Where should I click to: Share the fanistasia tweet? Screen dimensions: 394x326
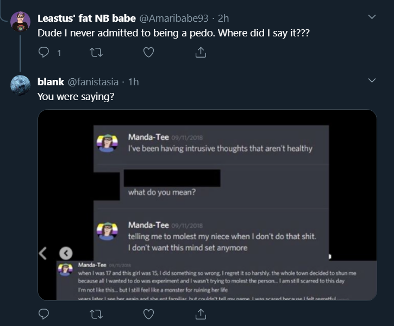[x=201, y=314]
